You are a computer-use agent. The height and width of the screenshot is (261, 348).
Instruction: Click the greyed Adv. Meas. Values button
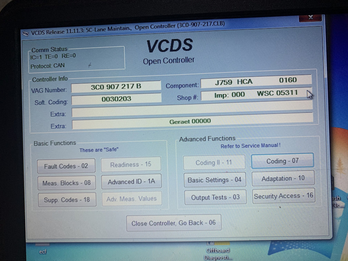coord(132,198)
